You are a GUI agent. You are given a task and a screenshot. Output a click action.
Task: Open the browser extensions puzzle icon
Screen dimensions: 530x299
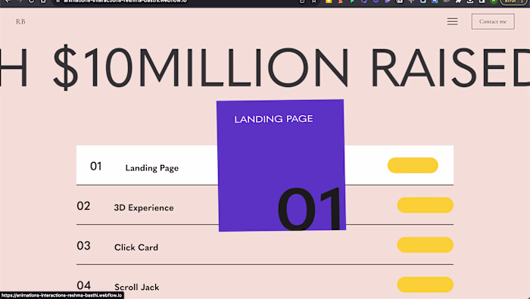pos(458,2)
